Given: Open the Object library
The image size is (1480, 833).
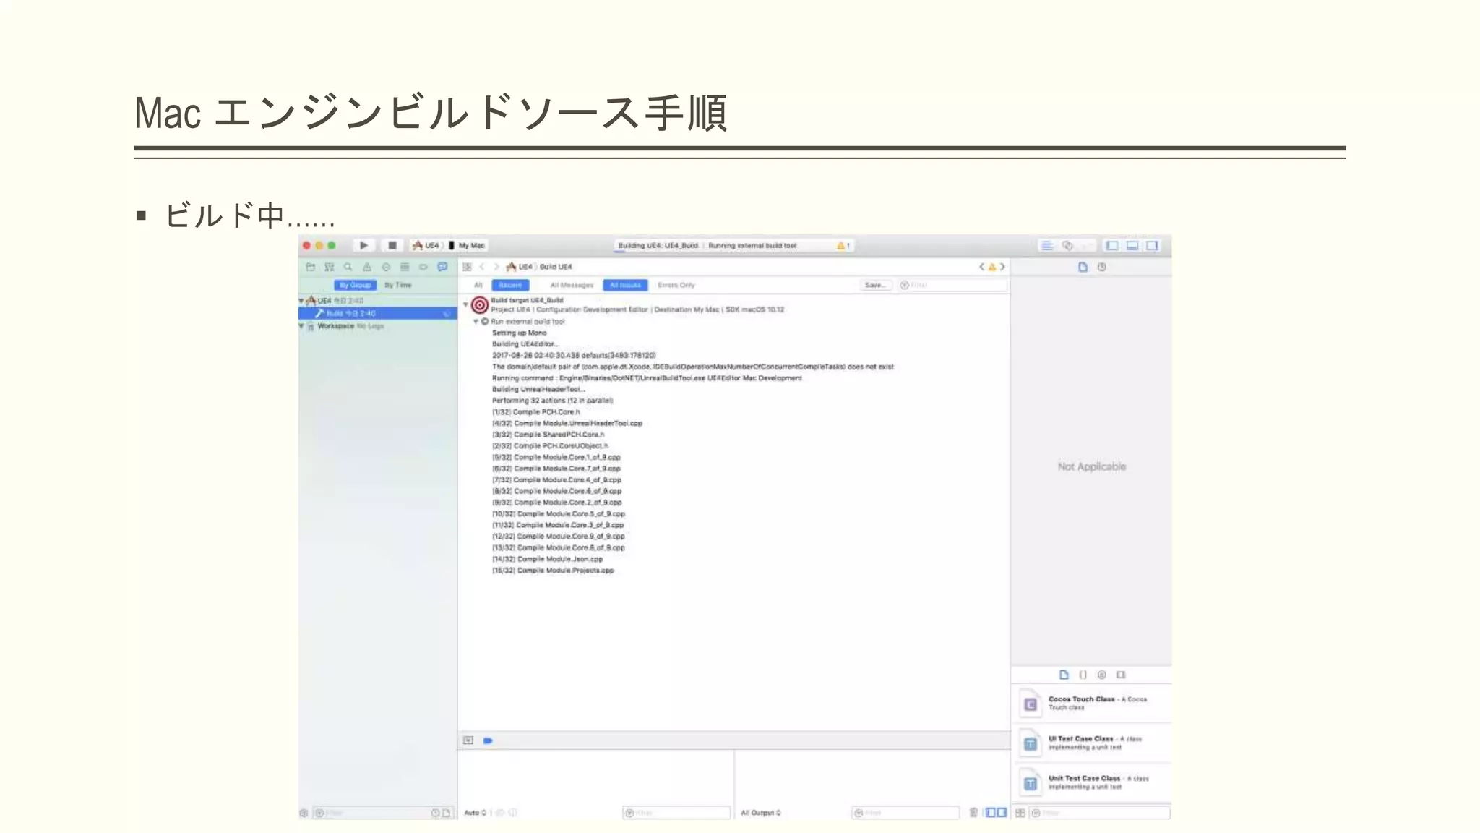Looking at the screenshot, I should [x=1101, y=675].
